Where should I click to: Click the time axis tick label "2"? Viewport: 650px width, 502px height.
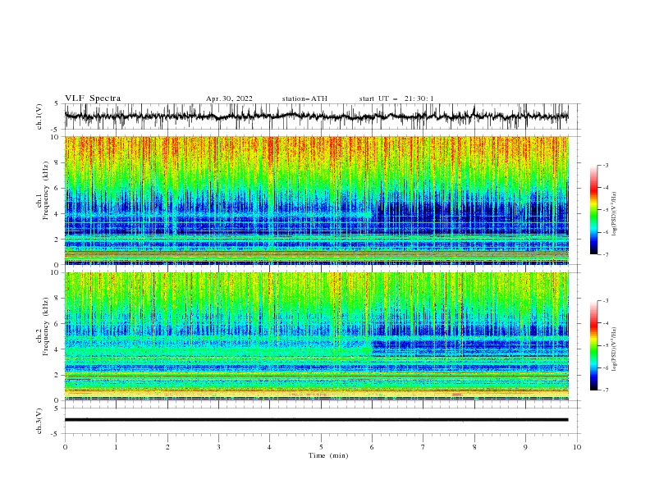coord(167,447)
